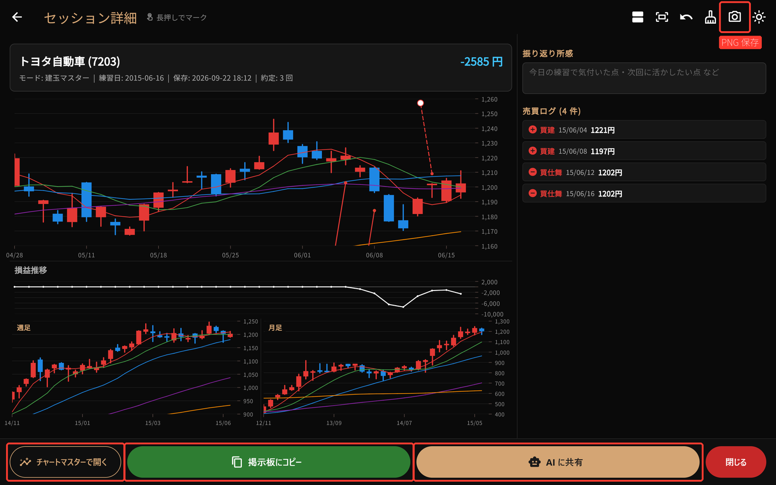The height and width of the screenshot is (485, 776).
Task: Click the white circle mark on the daily chart
Action: point(420,103)
